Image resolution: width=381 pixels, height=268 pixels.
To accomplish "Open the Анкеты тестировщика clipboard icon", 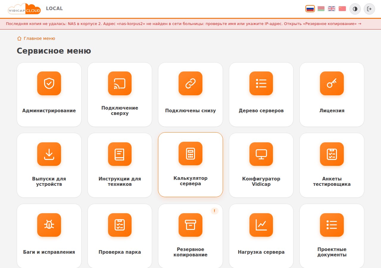I will click(x=332, y=154).
